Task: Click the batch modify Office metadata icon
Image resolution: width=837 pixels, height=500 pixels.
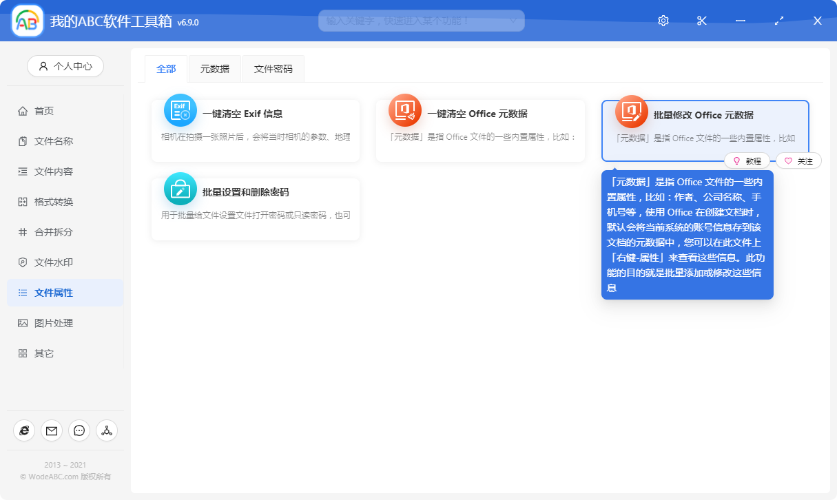Action: (x=631, y=110)
